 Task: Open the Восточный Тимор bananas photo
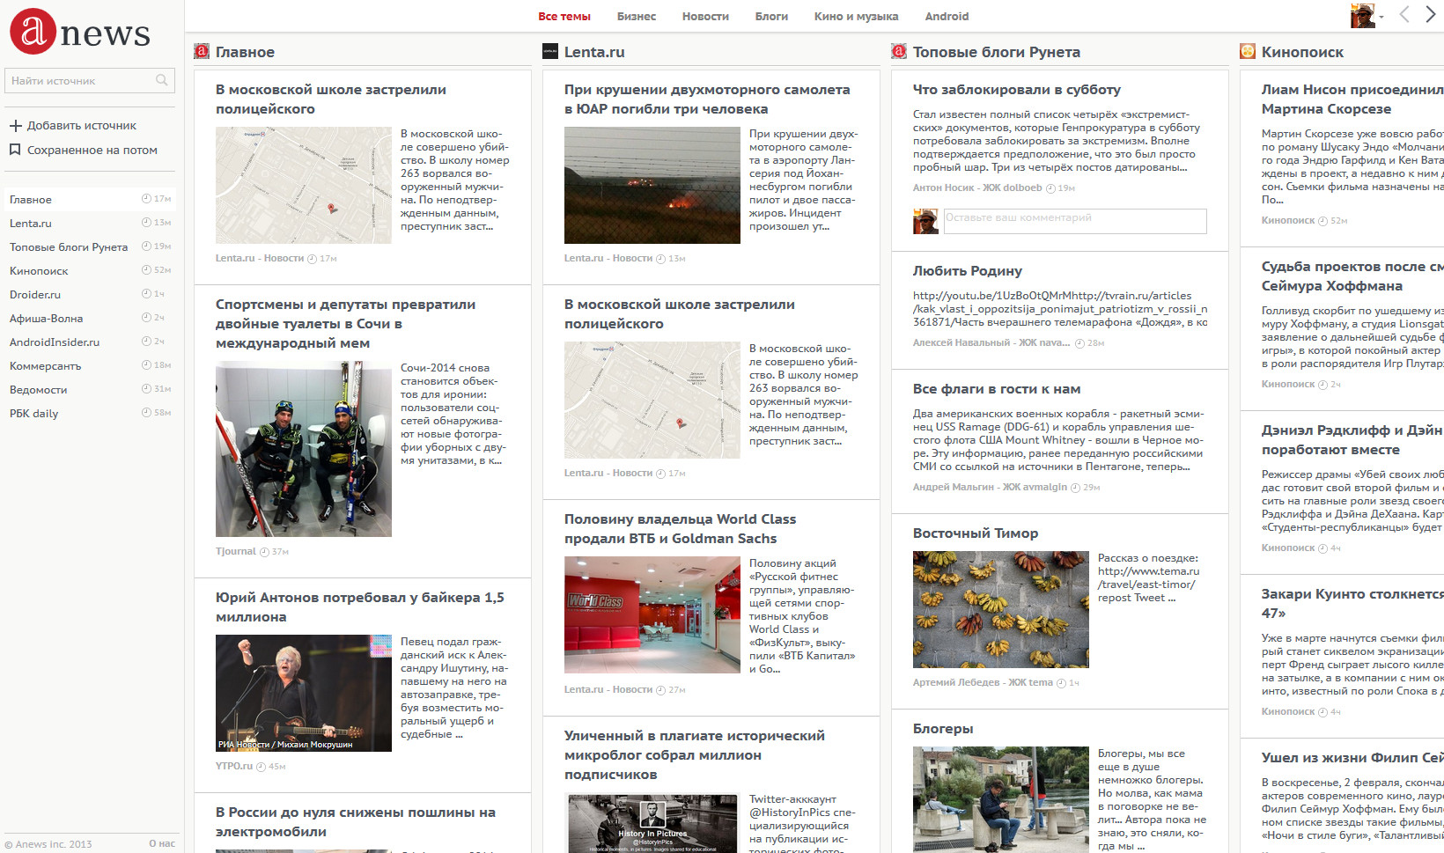click(x=1000, y=609)
